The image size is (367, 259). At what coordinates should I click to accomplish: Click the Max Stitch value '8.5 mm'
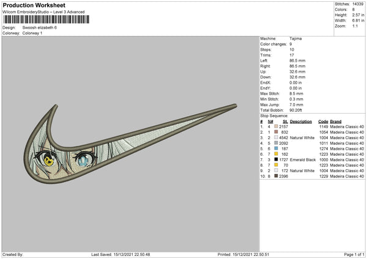click(x=296, y=93)
